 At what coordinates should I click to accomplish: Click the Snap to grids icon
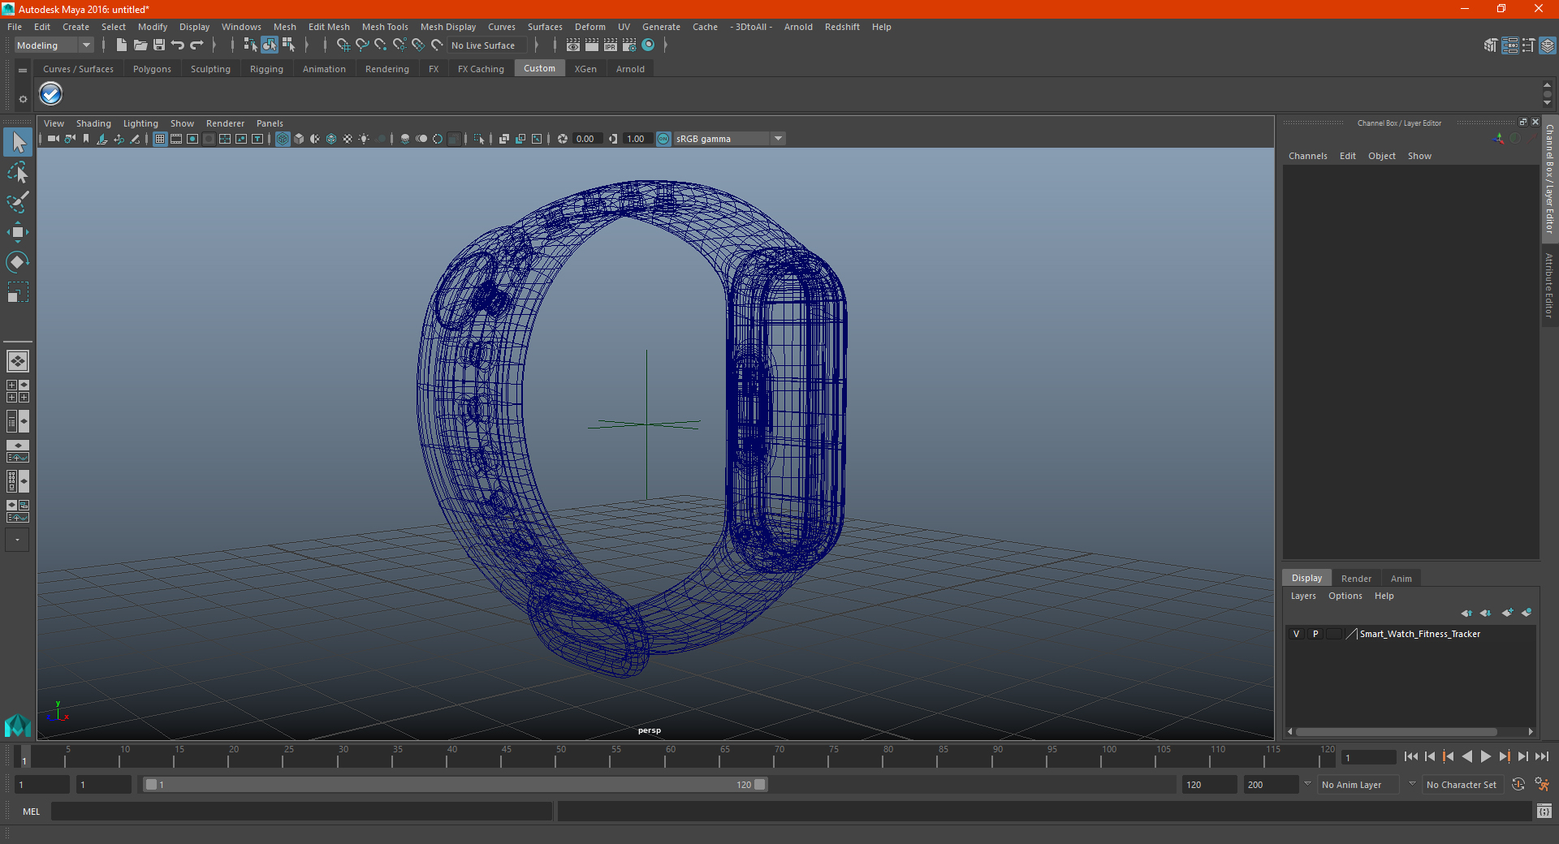tap(343, 45)
